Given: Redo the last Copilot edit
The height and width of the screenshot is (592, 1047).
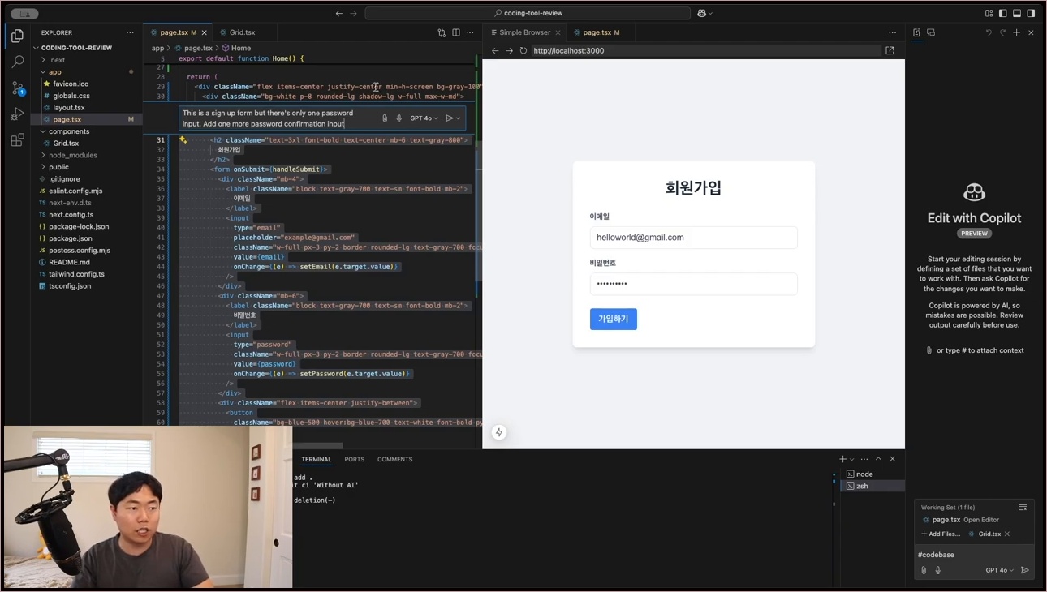Looking at the screenshot, I should 1002,32.
